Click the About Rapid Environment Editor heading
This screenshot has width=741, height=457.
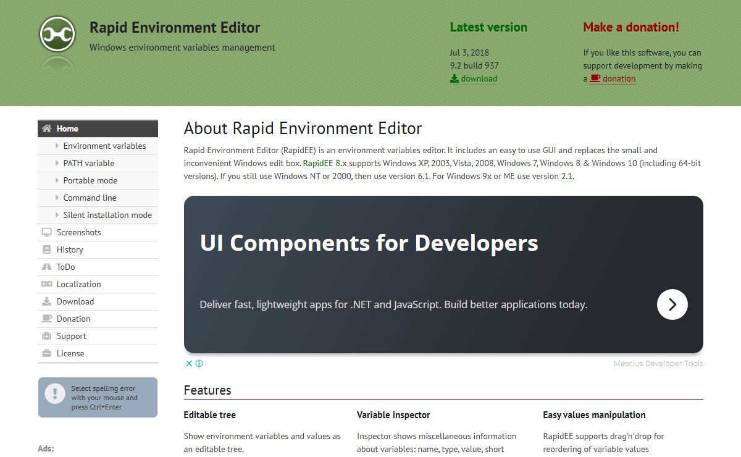[303, 128]
